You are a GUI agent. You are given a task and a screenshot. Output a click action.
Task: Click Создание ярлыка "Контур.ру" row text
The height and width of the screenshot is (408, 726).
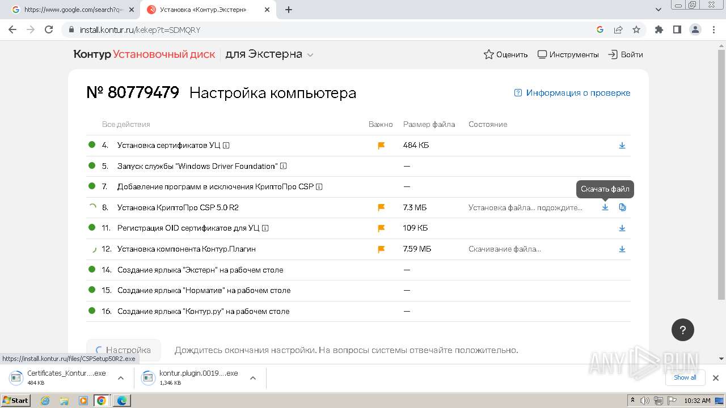pos(203,311)
